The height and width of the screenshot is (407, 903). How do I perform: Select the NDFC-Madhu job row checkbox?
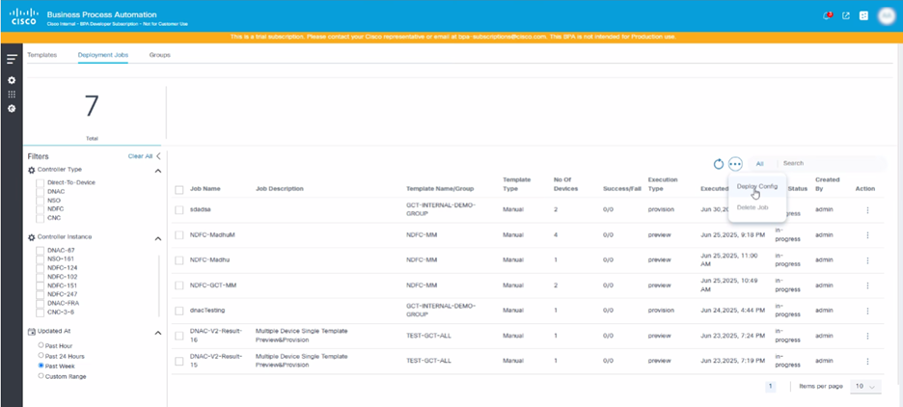pyautogui.click(x=179, y=260)
